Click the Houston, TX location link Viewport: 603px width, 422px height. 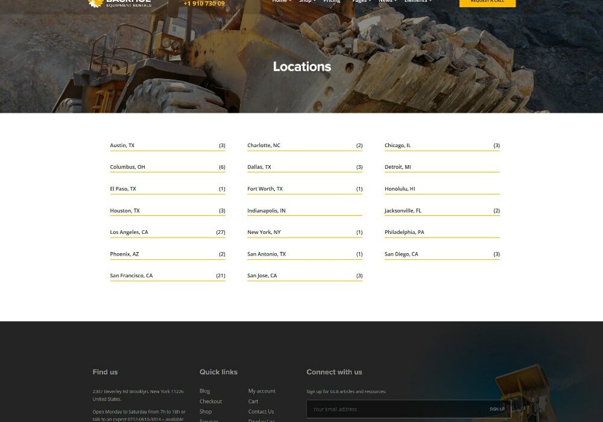(125, 210)
